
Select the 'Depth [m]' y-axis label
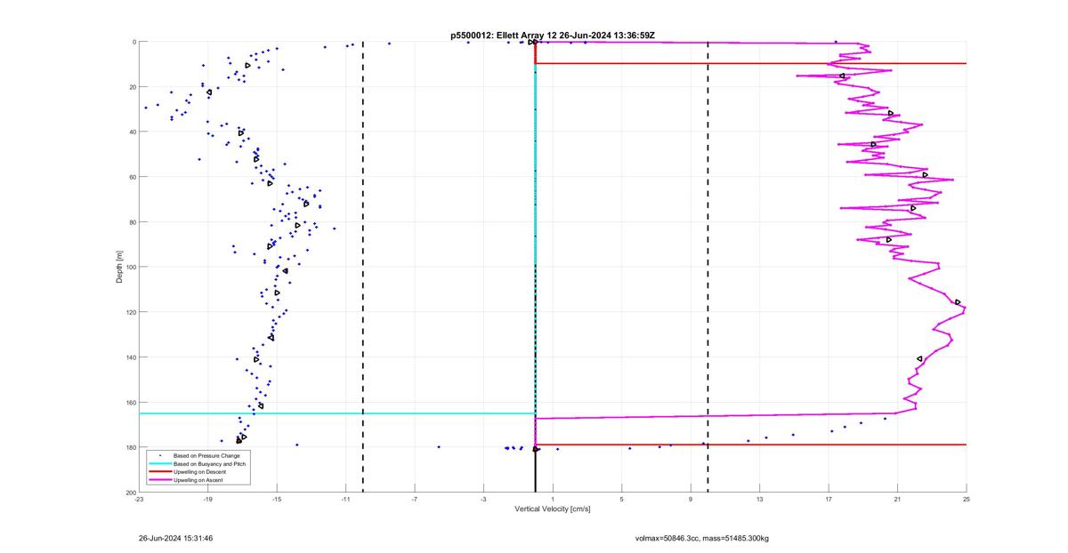(x=119, y=267)
